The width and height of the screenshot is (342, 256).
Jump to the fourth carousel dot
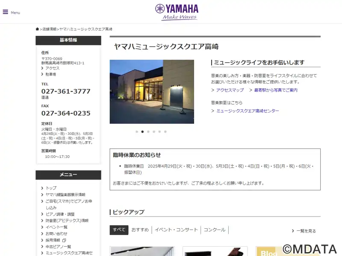[154, 132]
